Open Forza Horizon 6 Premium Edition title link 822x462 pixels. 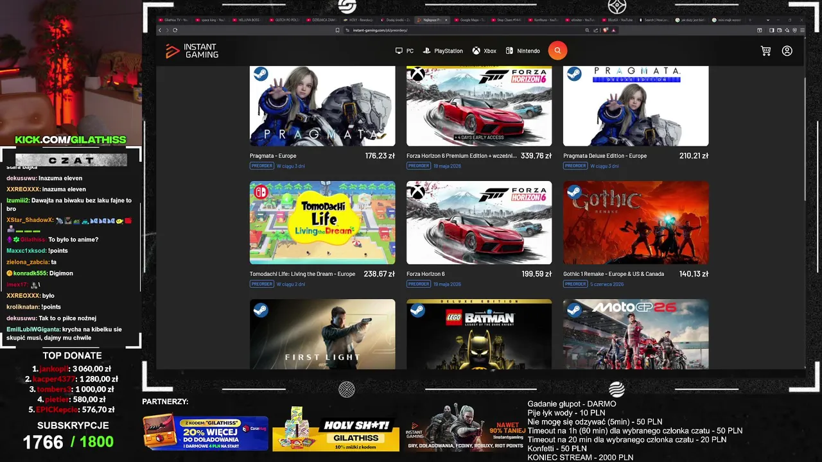(x=461, y=156)
